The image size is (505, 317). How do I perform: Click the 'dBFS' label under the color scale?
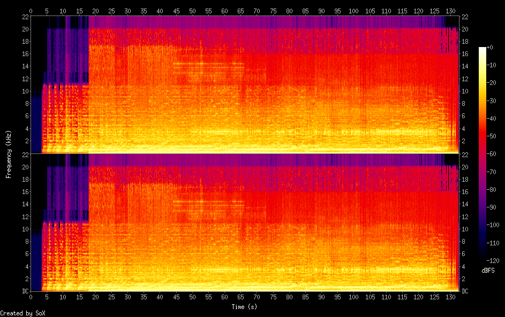pyautogui.click(x=488, y=270)
